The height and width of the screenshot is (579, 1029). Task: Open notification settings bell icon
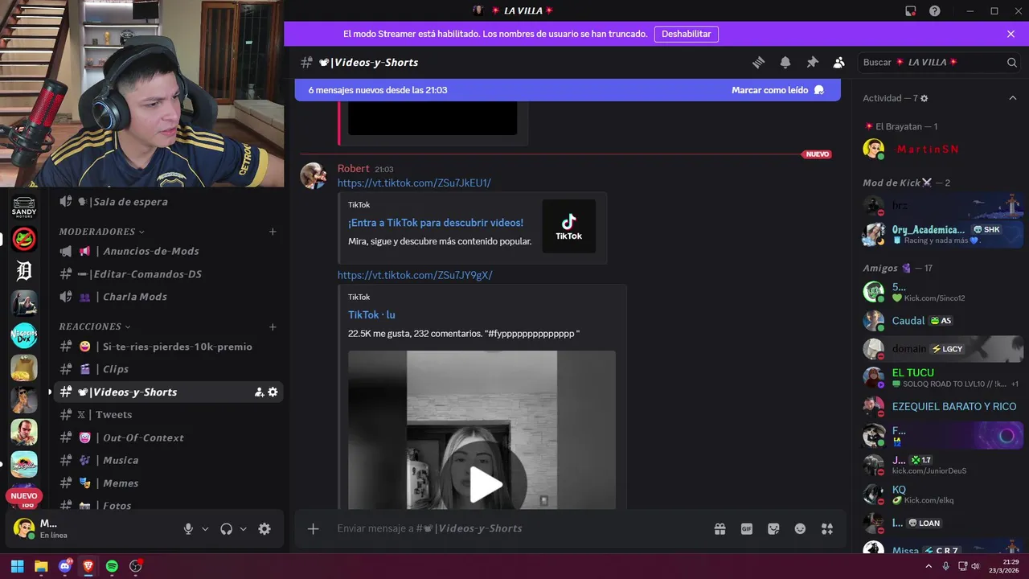coord(785,62)
